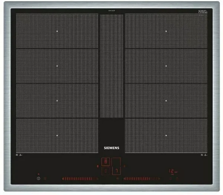Touch the dot of the right rear zone
The width and height of the screenshot is (223, 195).
pyautogui.click(x=166, y=31)
